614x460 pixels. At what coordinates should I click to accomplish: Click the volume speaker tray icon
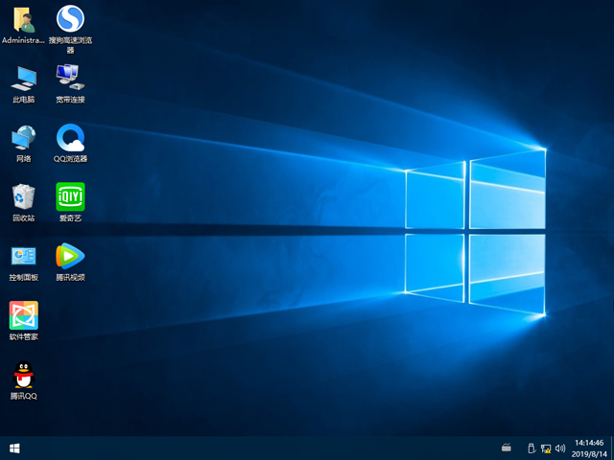[x=560, y=448]
